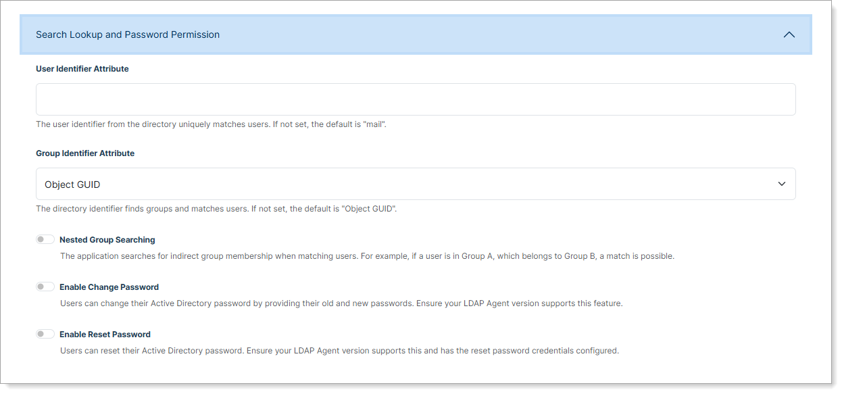Click the help text mentioning default "Object GUID"
This screenshot has width=842, height=394.
coord(216,210)
